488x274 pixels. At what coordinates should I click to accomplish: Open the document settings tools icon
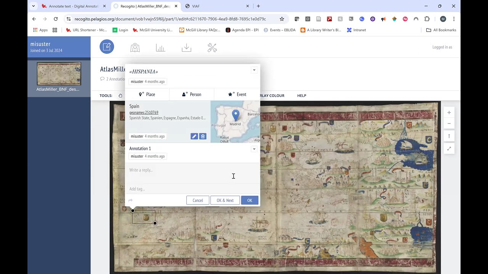212,48
